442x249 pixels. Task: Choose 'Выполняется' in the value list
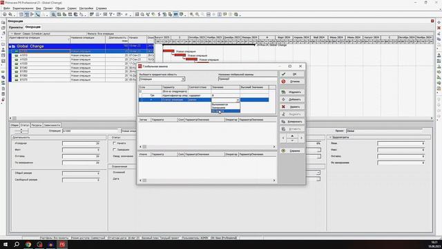[226, 104]
